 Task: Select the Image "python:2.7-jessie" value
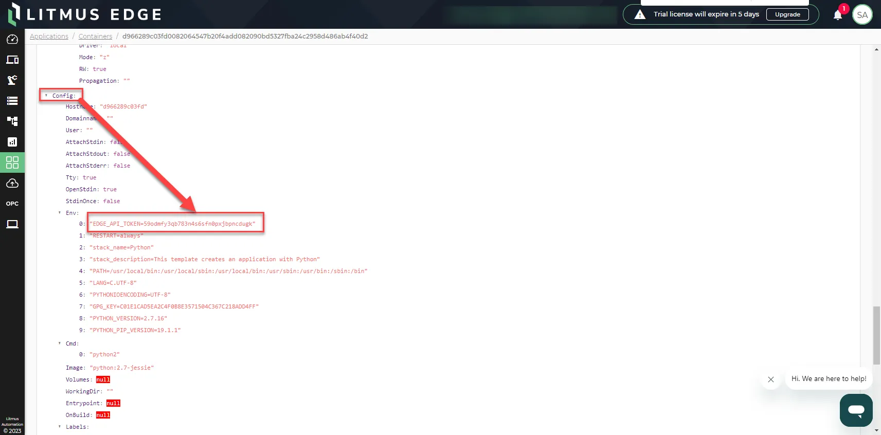(122, 368)
